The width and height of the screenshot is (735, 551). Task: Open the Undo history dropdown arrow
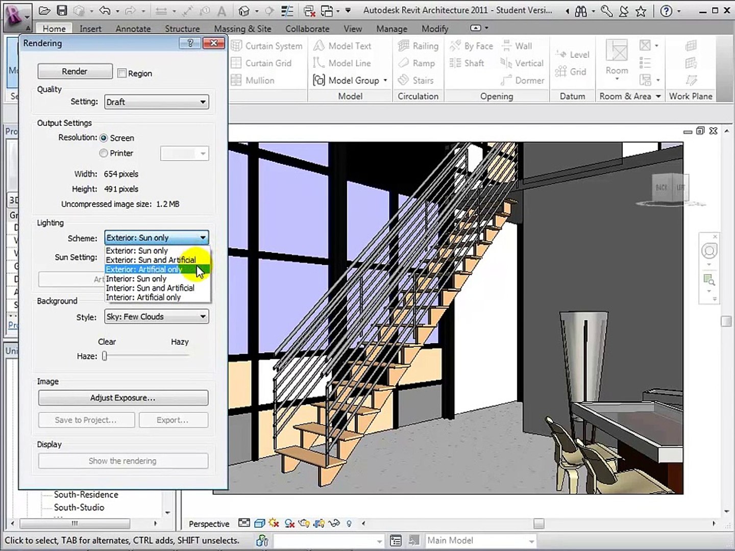(117, 11)
